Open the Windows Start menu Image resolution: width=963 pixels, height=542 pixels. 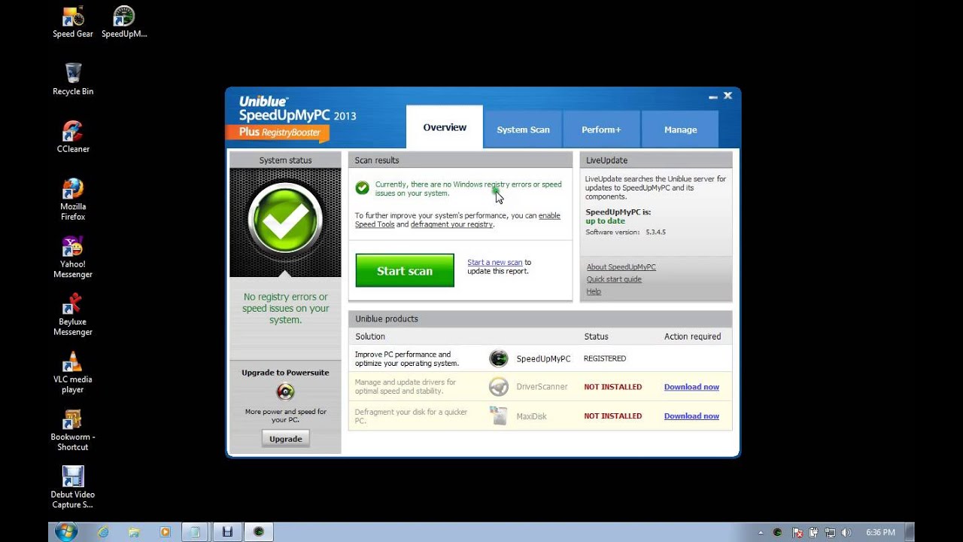65,531
